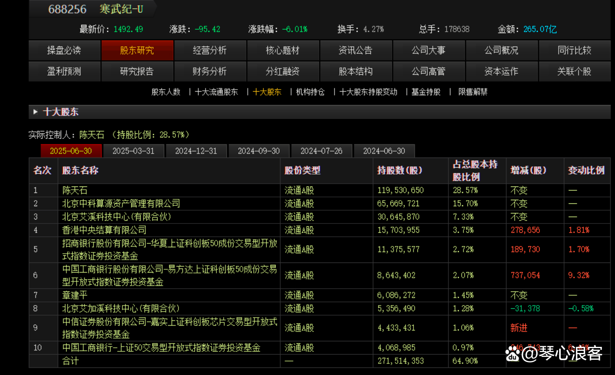Open 财务分析 tab
Screen dimensions: 615x375
tap(210, 72)
